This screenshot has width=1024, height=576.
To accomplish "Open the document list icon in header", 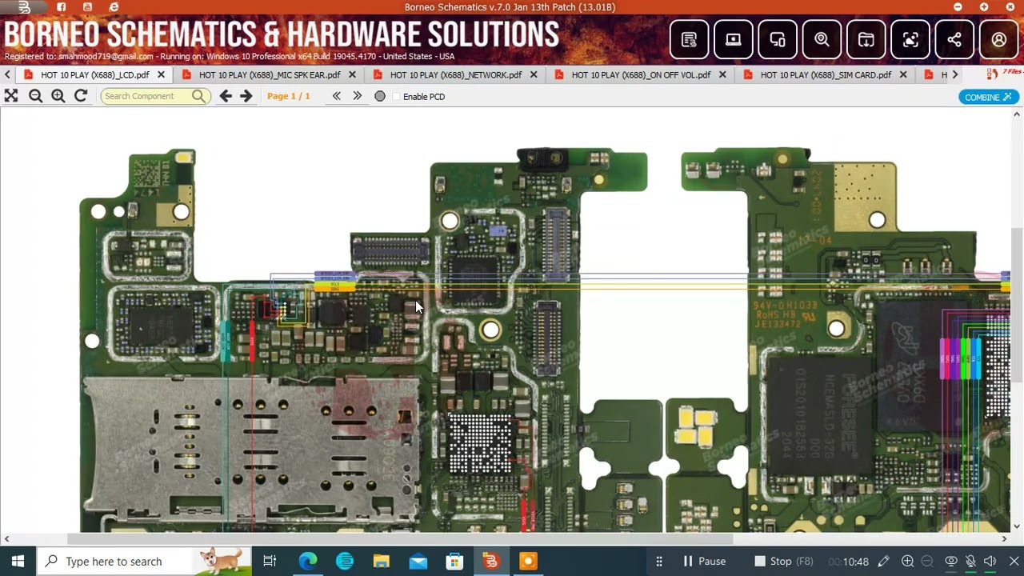I will pyautogui.click(x=689, y=40).
